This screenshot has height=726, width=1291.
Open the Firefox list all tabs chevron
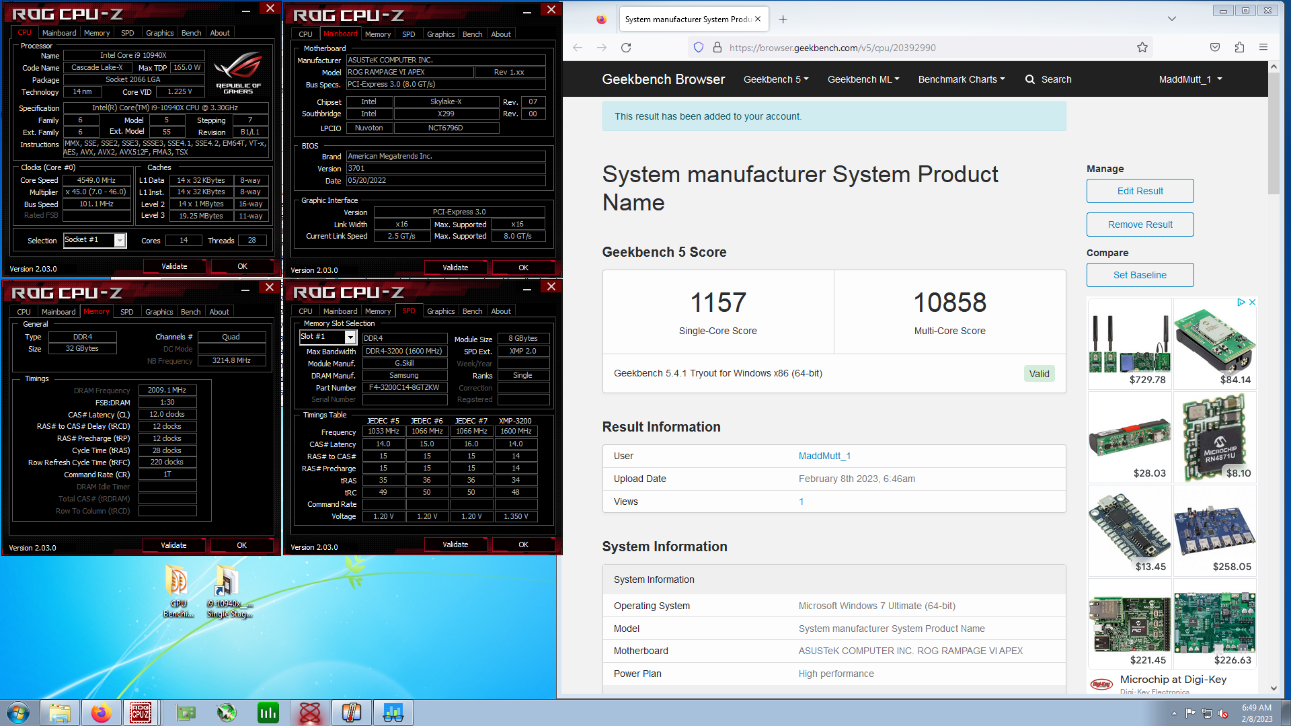coord(1172,19)
